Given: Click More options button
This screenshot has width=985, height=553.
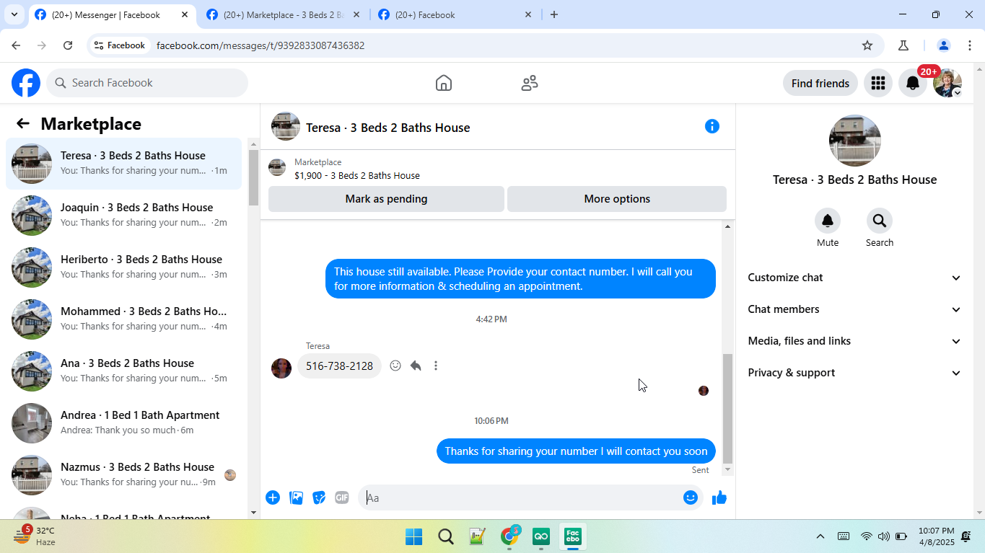Looking at the screenshot, I should (x=617, y=199).
